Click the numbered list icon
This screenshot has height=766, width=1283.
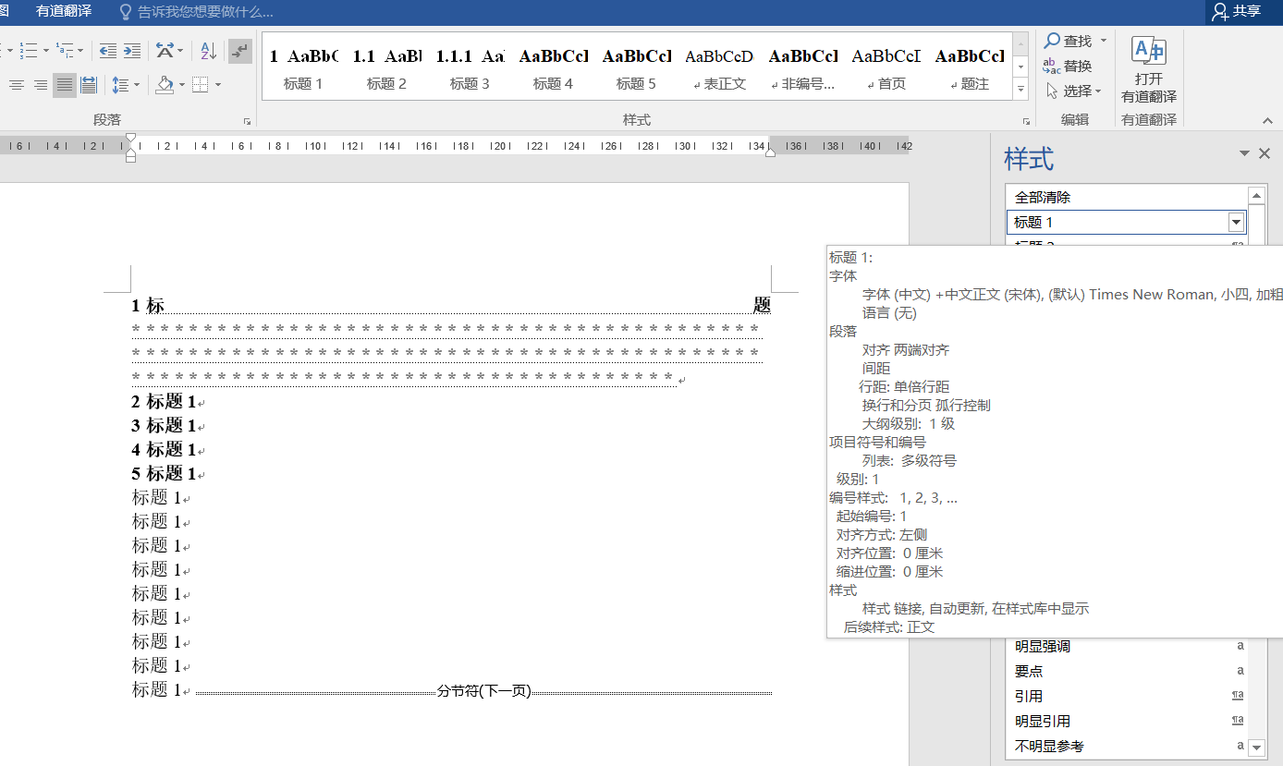28,50
